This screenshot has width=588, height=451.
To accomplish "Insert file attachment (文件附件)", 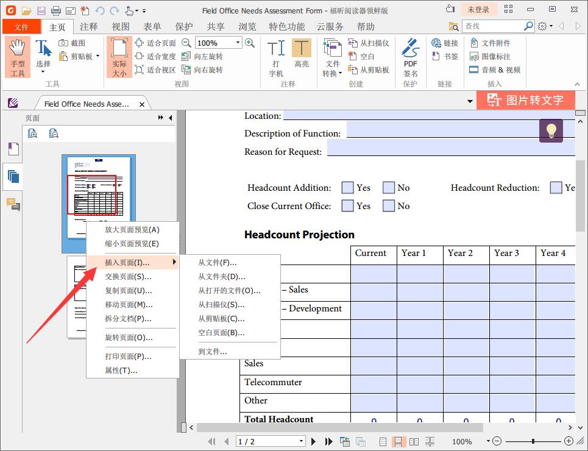I will pos(490,43).
